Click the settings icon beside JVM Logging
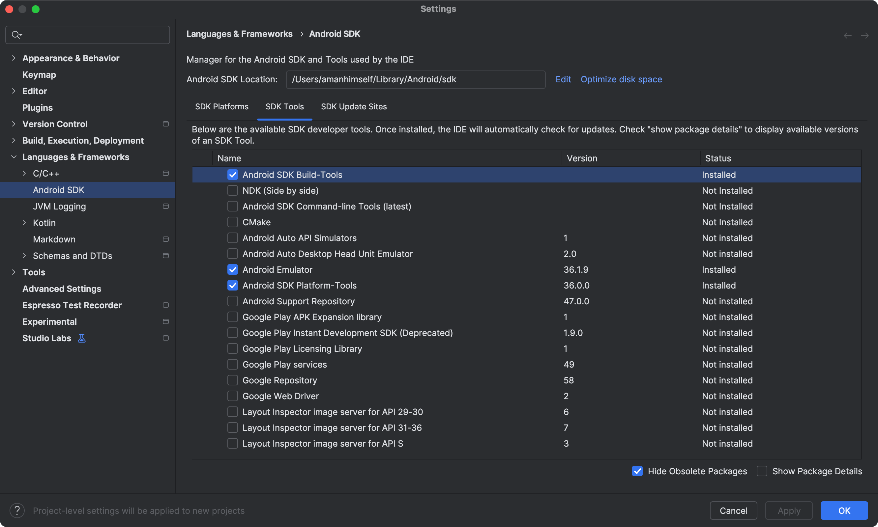The width and height of the screenshot is (878, 527). coord(165,206)
